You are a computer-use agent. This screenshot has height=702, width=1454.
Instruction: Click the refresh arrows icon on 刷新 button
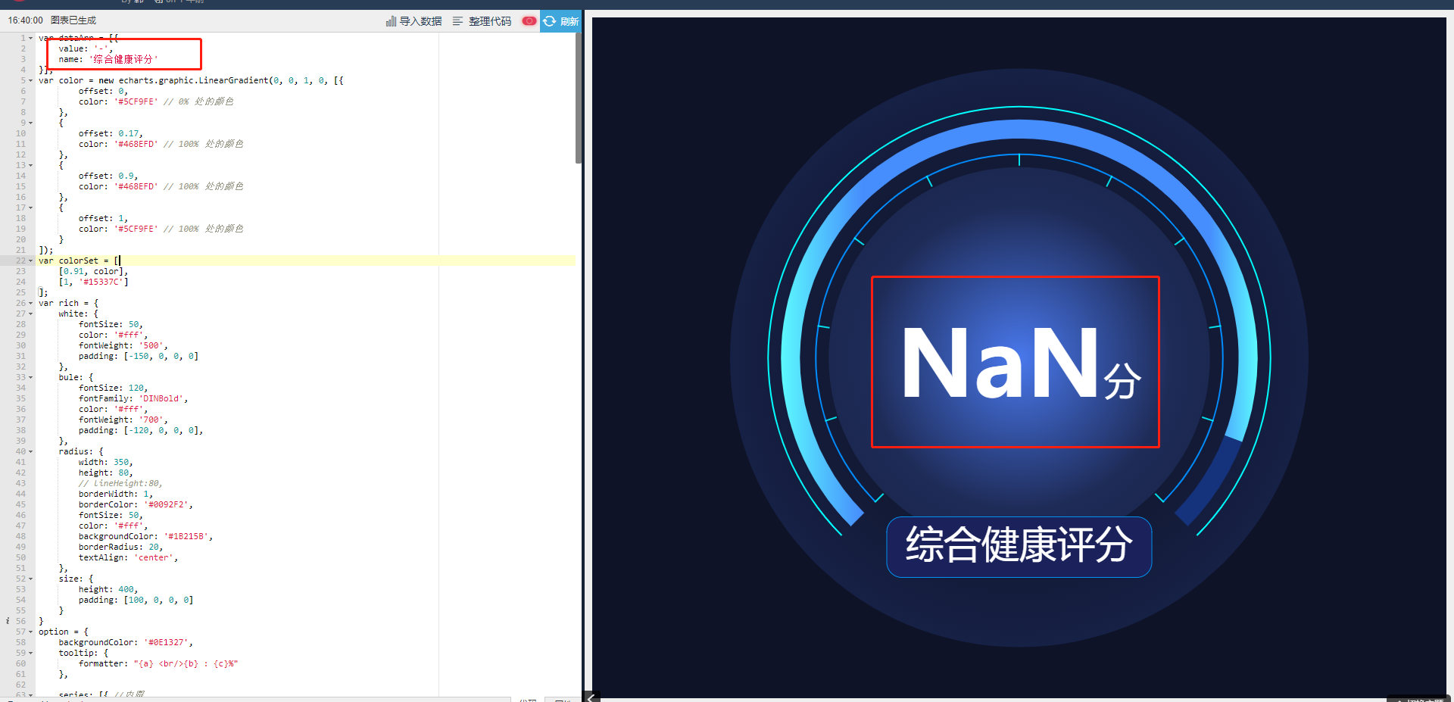(x=550, y=21)
